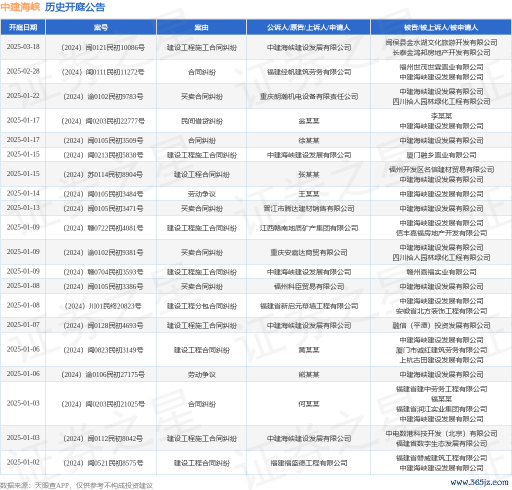Click plaintiff 晋江市腾达建材销售有限公司
The image size is (512, 490).
pyautogui.click(x=309, y=208)
